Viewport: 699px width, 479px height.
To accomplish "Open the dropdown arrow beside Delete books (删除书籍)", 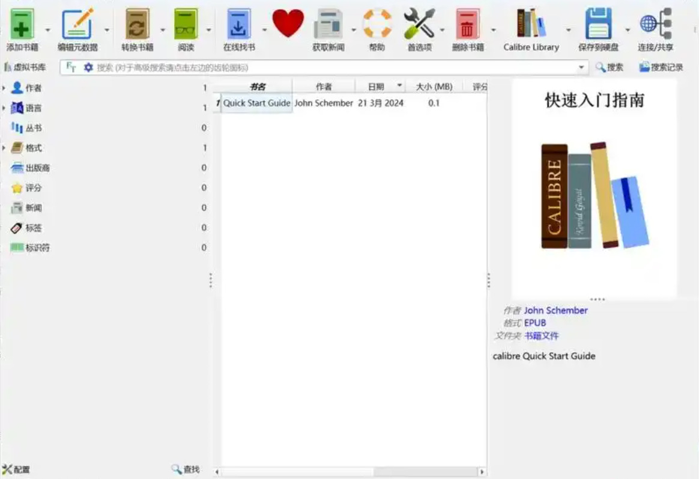I will [x=494, y=30].
